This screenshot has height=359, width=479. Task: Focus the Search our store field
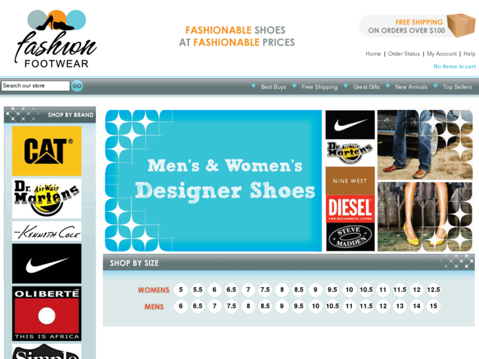pyautogui.click(x=36, y=86)
